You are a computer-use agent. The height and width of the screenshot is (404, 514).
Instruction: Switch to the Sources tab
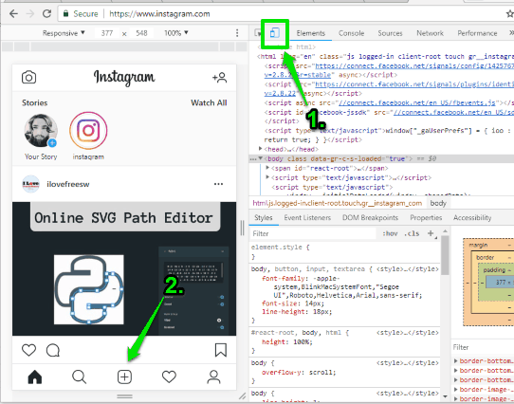[390, 33]
